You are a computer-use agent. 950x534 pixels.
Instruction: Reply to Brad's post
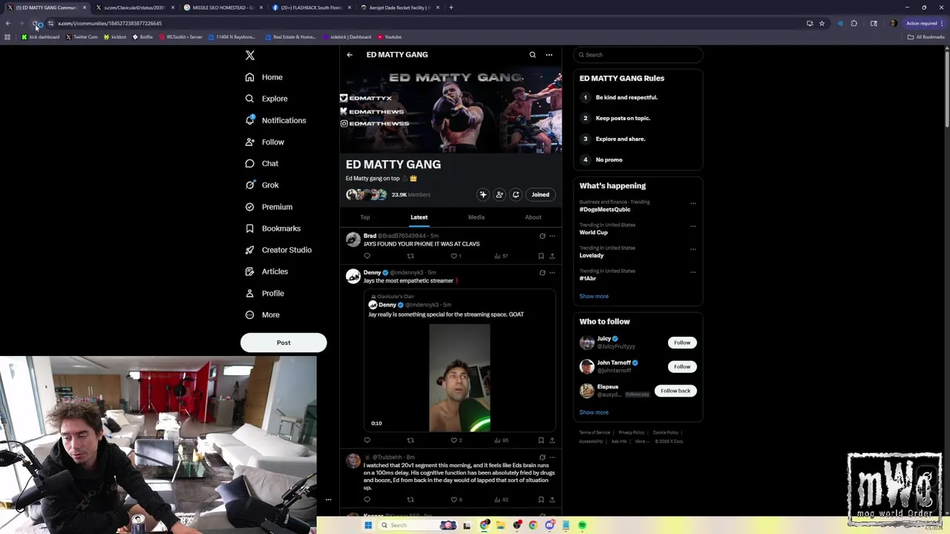pyautogui.click(x=367, y=256)
